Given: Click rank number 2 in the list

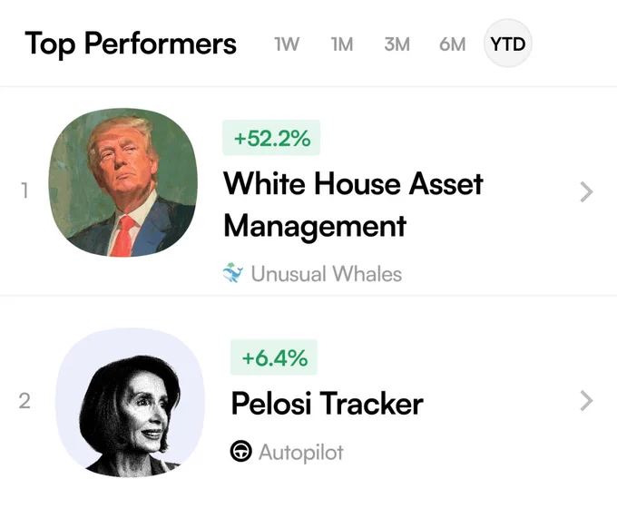Looking at the screenshot, I should pos(24,401).
